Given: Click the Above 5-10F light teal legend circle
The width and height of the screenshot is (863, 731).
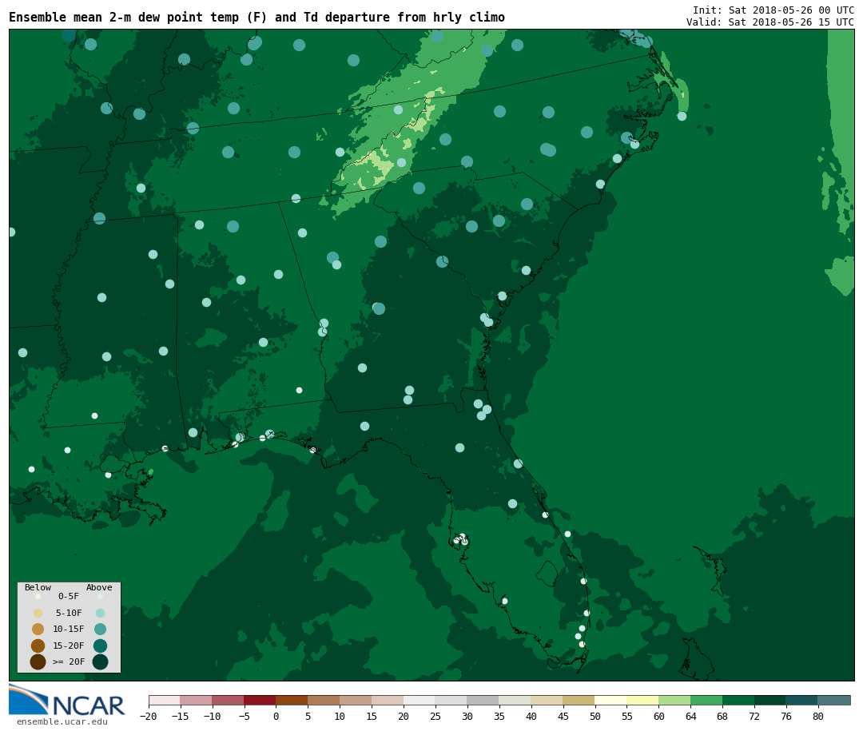Looking at the screenshot, I should 100,614.
